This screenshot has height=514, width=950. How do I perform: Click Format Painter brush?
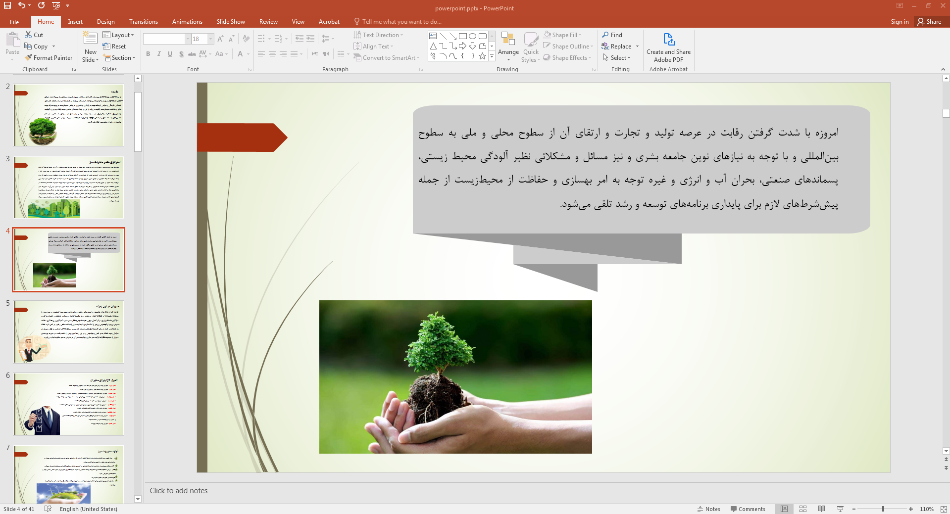click(49, 57)
